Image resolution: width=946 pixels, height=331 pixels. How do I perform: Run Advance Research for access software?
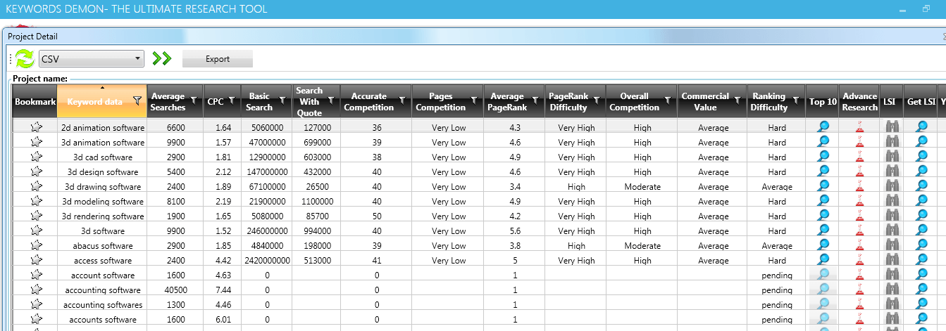(x=859, y=260)
